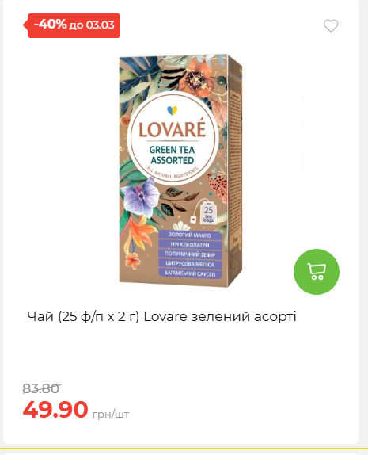Click the Ніч Клеопатри flavor label
Screen dimensions: 368x455
(190, 245)
